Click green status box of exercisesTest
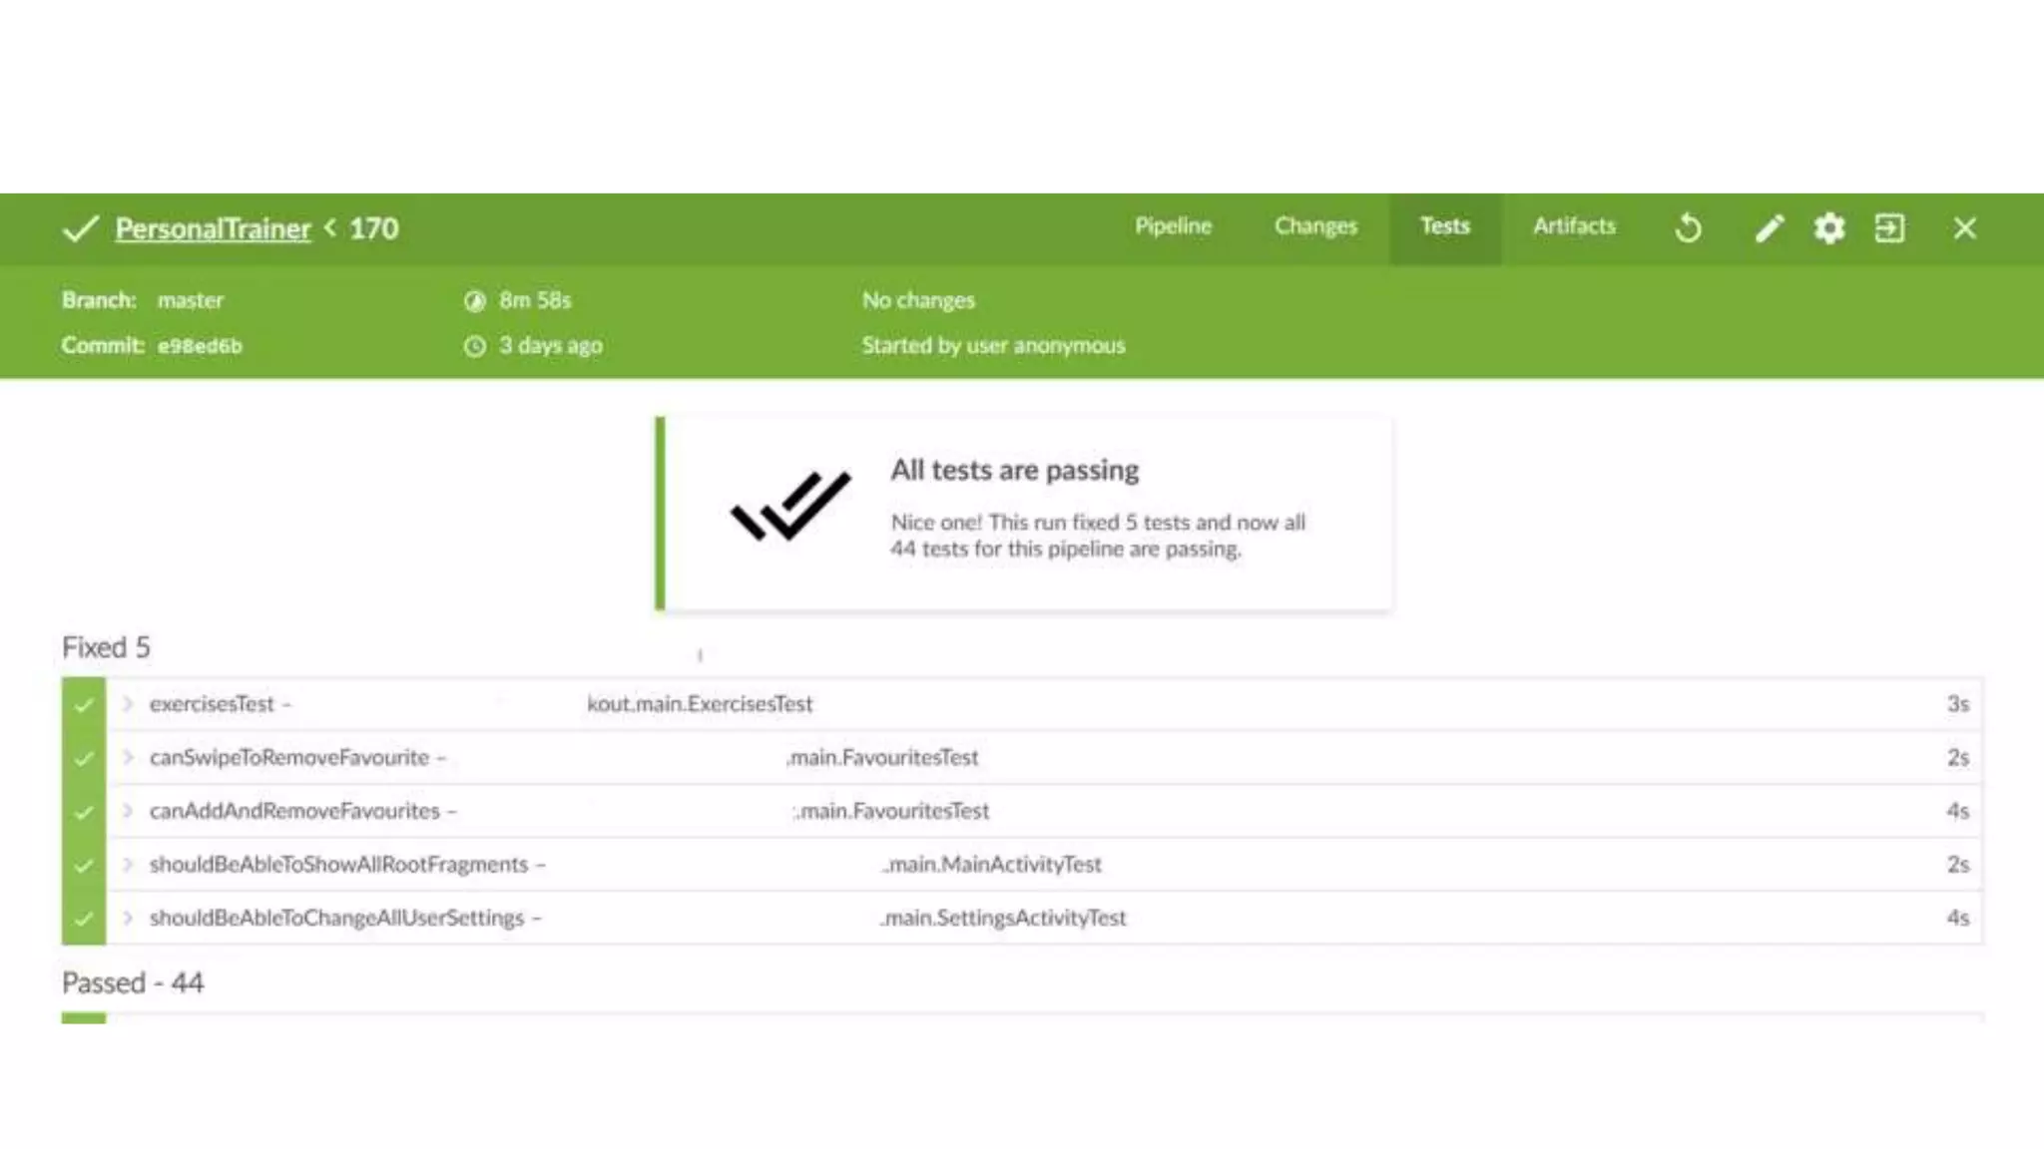The height and width of the screenshot is (1149, 2044). point(84,705)
